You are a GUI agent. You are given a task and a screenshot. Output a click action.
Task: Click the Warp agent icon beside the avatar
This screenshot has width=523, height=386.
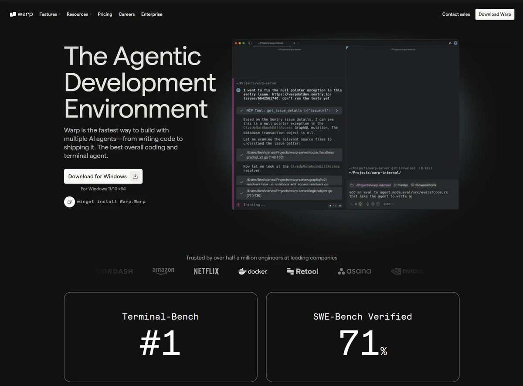(x=450, y=43)
